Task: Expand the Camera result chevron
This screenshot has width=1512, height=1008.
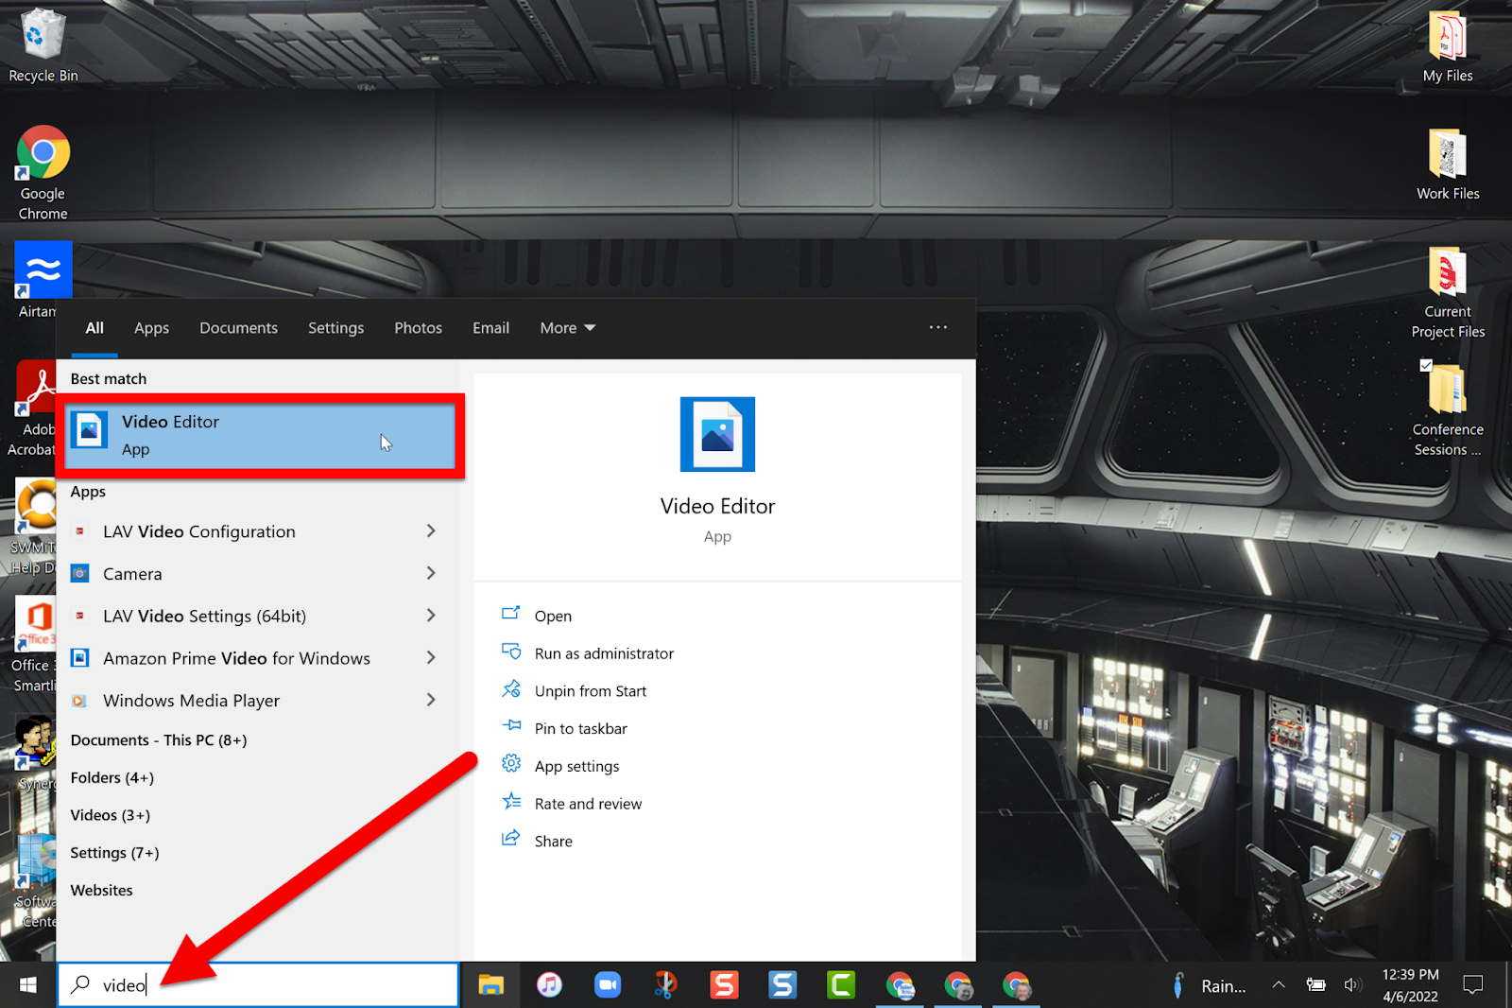Action: tap(431, 573)
